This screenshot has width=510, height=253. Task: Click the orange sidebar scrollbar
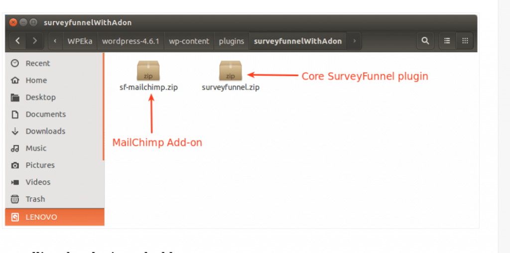[104, 107]
